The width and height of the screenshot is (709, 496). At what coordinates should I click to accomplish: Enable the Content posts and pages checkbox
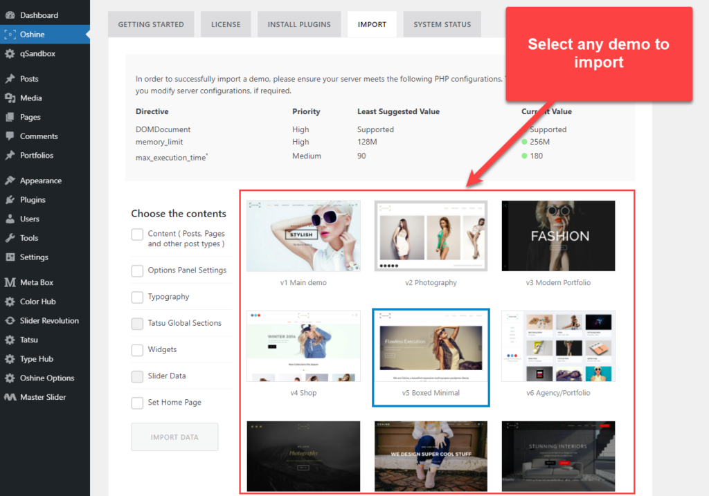(x=137, y=235)
